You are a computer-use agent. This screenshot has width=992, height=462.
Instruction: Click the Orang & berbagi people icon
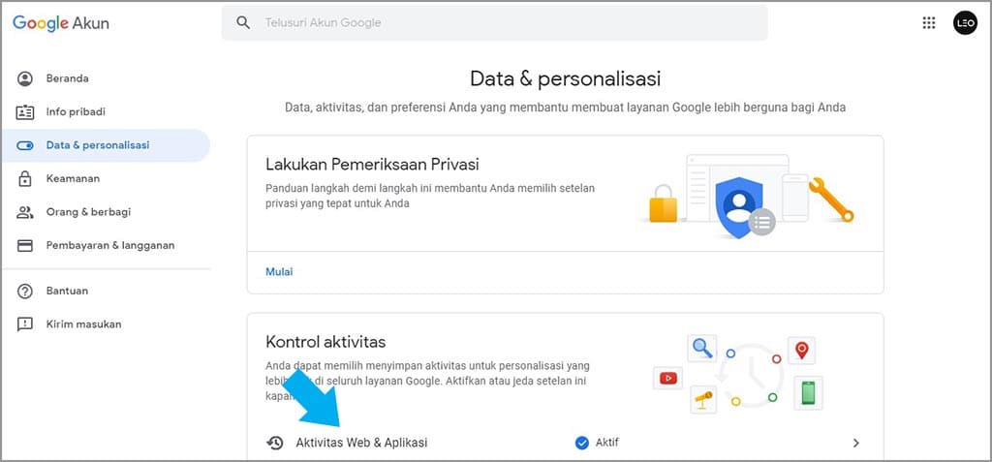click(25, 212)
